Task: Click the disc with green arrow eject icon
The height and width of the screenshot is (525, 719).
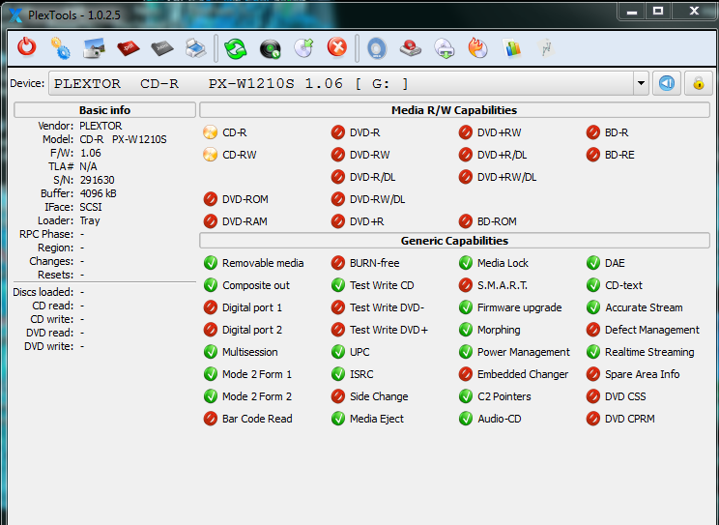Action: click(303, 47)
